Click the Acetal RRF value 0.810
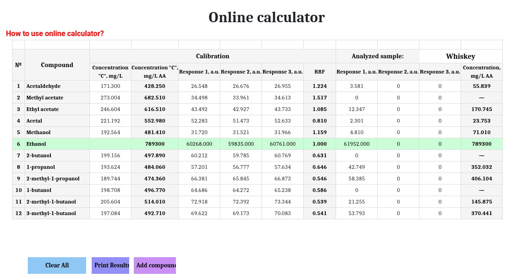Image resolution: width=512 pixels, height=278 pixels. click(x=319, y=121)
